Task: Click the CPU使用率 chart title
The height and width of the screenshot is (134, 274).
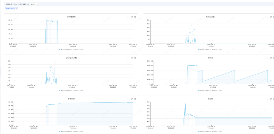Action: [x=71, y=17]
